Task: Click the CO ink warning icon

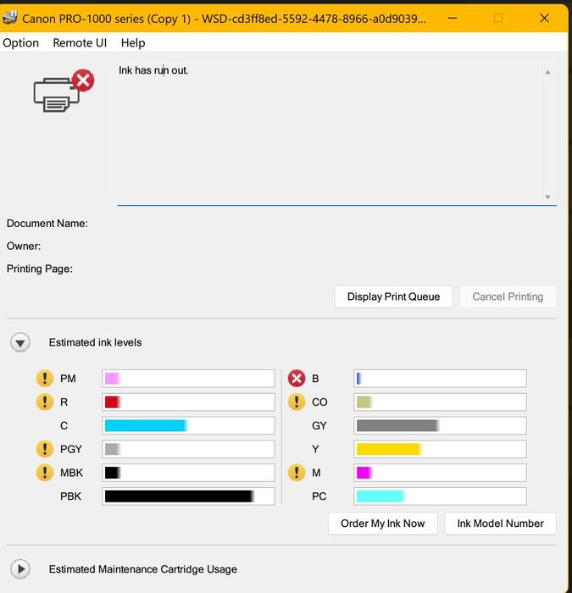Action: [297, 402]
